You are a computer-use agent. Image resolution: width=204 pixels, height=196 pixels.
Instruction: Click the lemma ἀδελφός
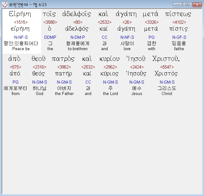(x=77, y=29)
